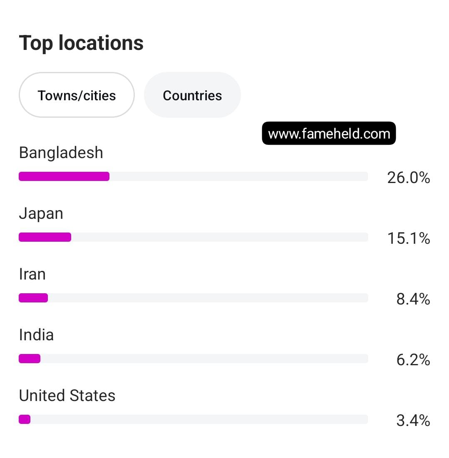Click the Japan country label
This screenshot has width=449, height=458.
coord(41,213)
